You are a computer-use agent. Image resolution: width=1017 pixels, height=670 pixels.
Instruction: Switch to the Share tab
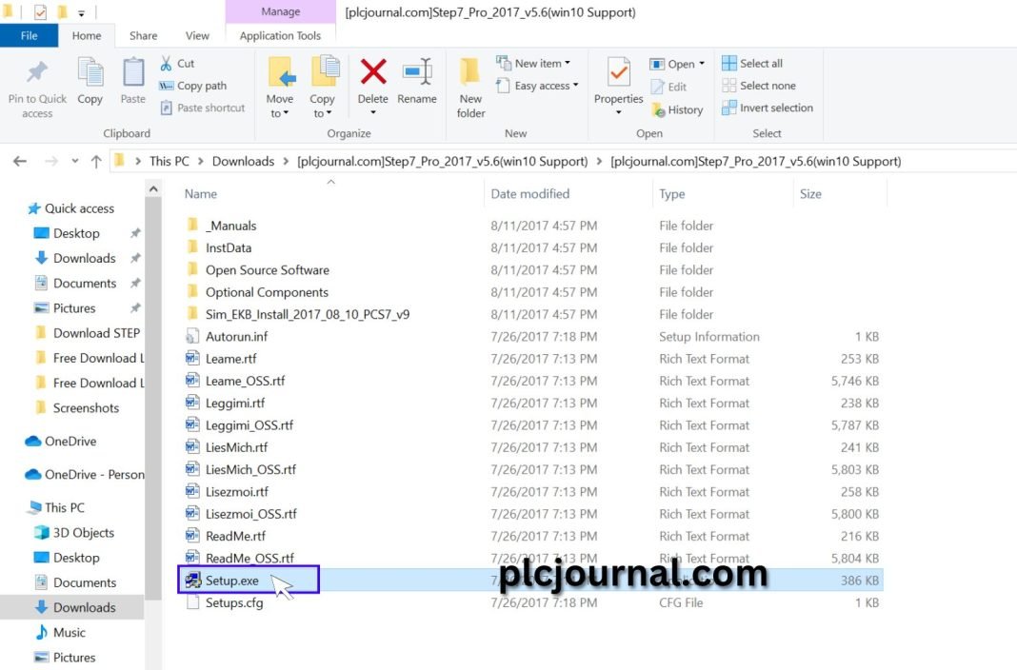coord(142,35)
